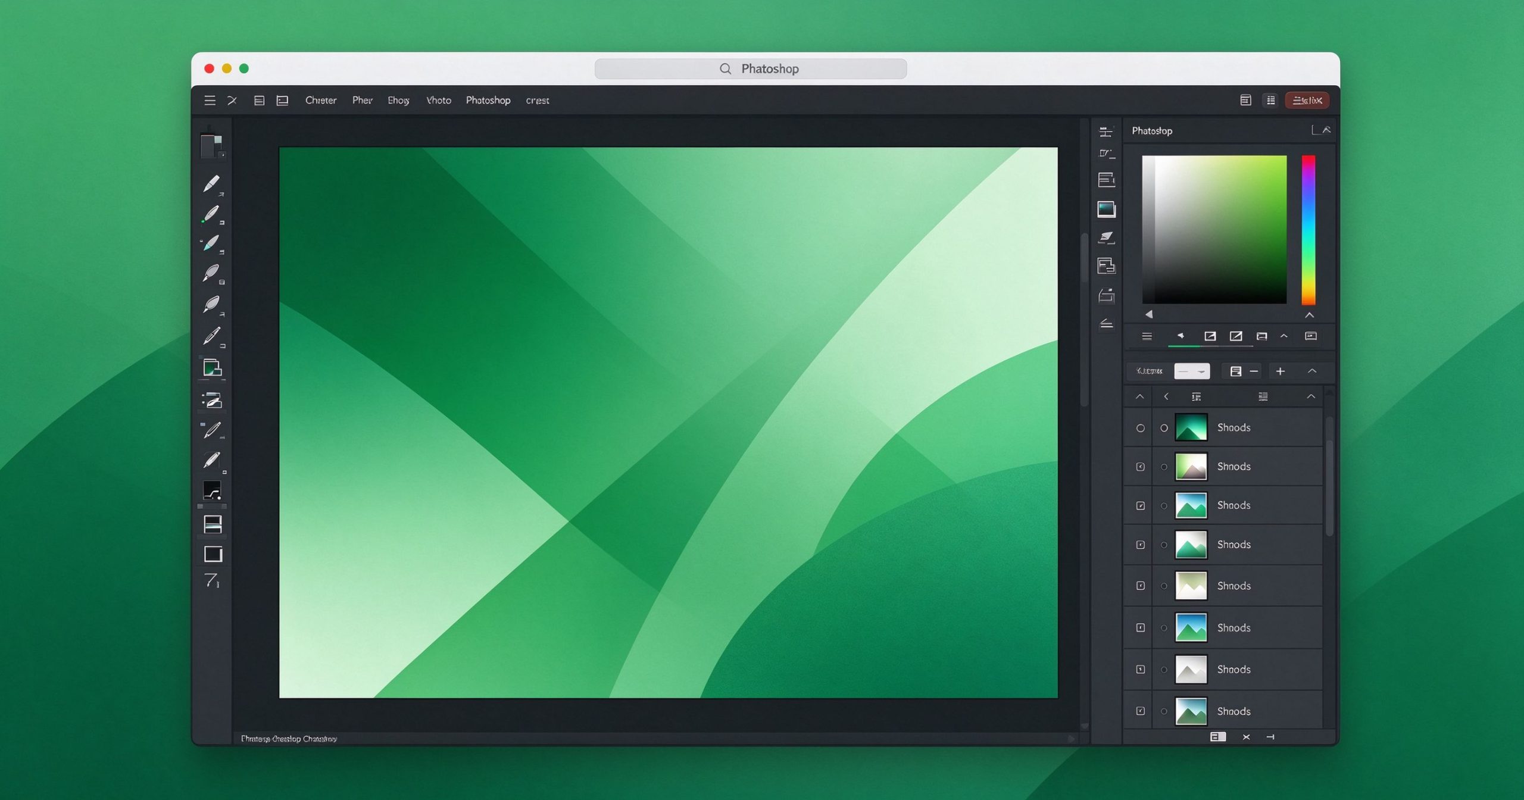This screenshot has width=1524, height=800.
Task: Open the Vhoto menu
Action: 439,101
